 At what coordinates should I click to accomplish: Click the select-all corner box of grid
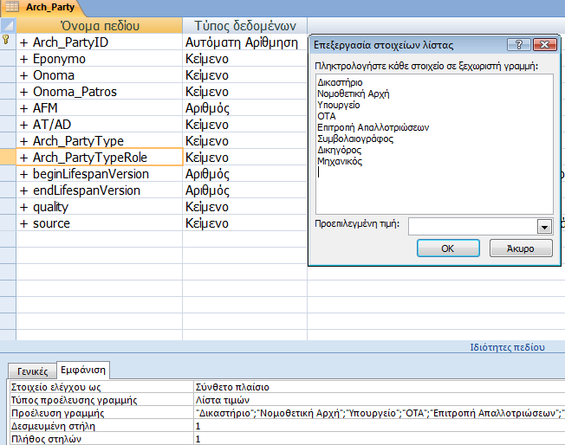[x=8, y=26]
